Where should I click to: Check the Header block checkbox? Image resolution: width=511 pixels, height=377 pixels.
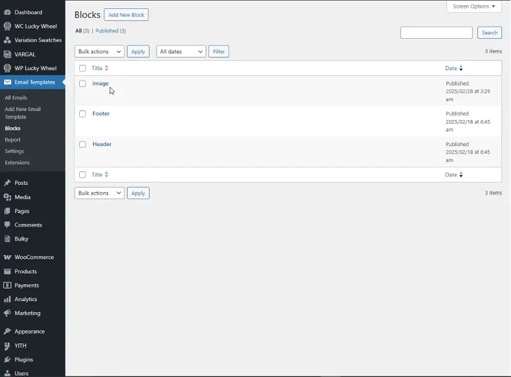click(x=82, y=144)
